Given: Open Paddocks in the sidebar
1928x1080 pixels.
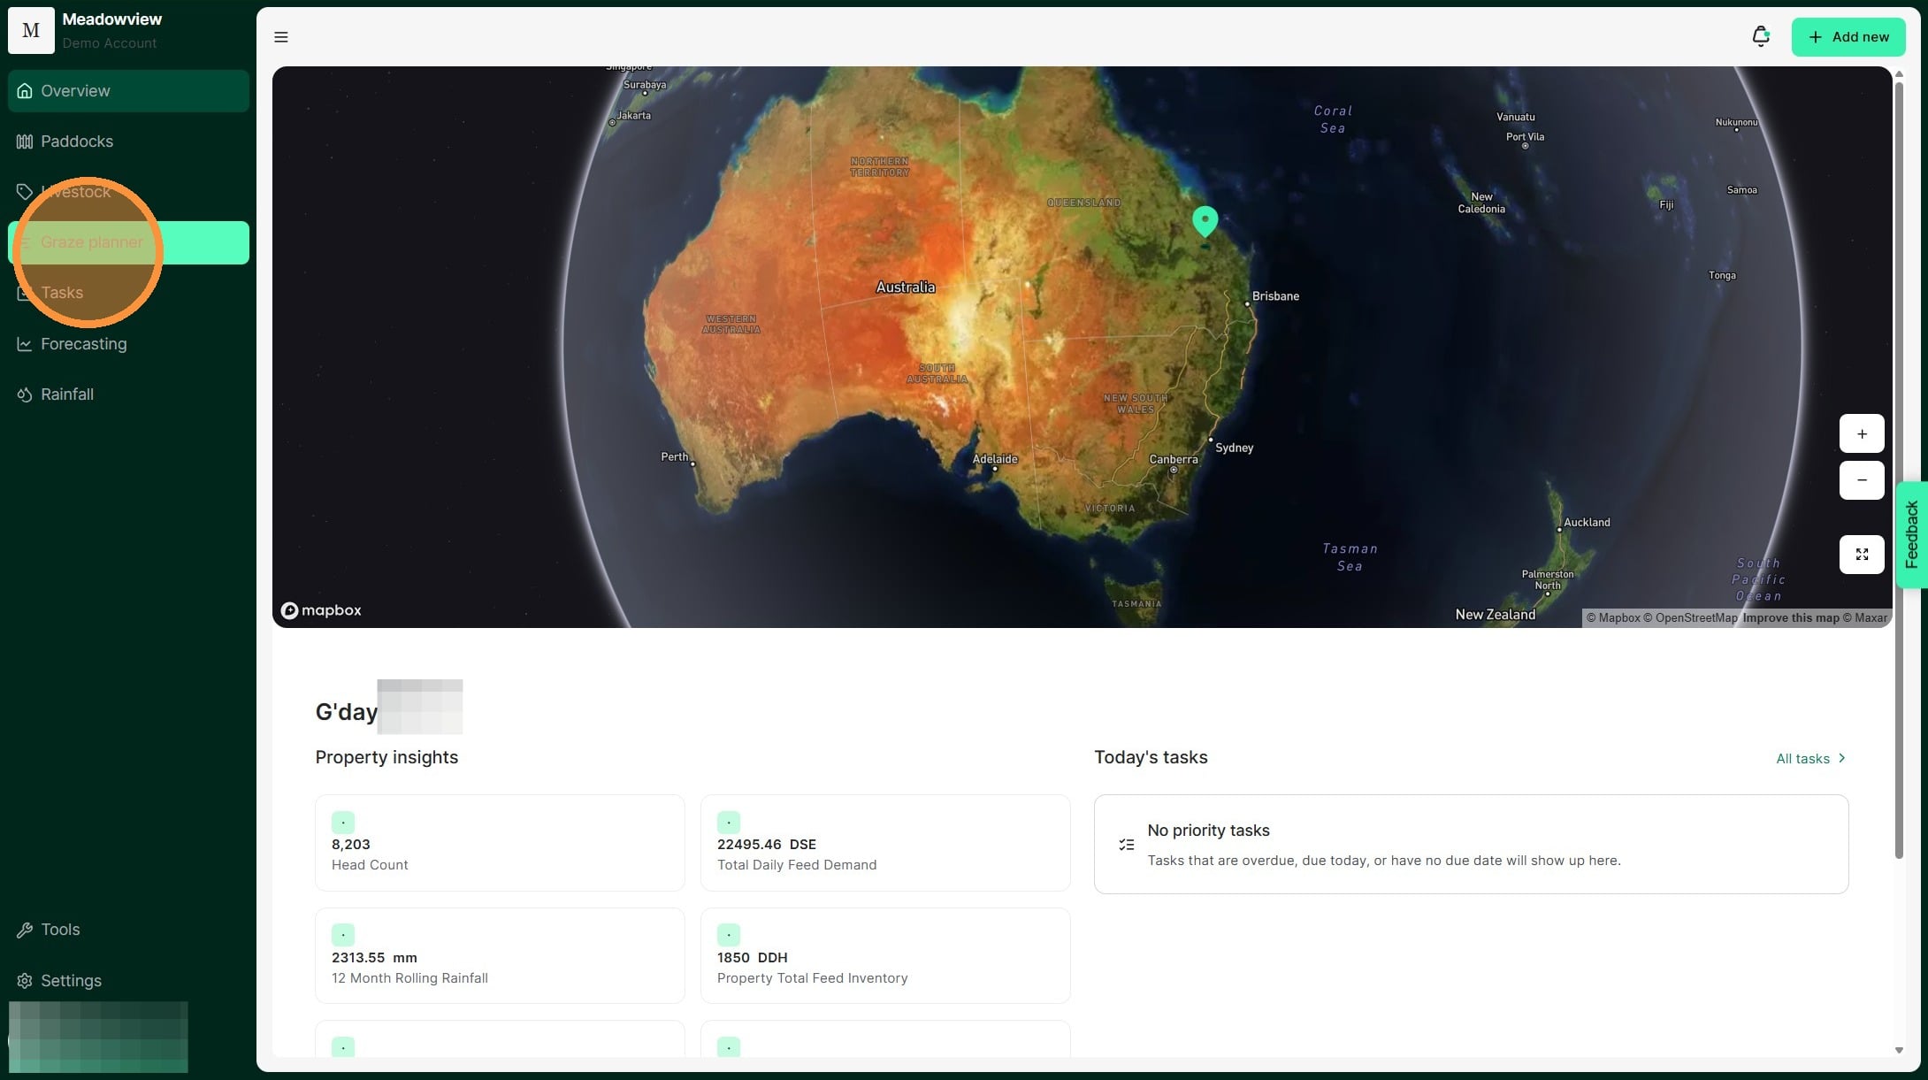Looking at the screenshot, I should (x=77, y=142).
